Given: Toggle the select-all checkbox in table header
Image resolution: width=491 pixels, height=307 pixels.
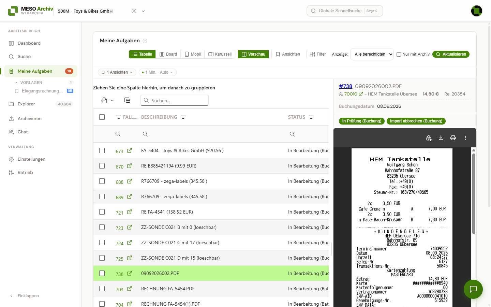Looking at the screenshot, I should (x=102, y=117).
